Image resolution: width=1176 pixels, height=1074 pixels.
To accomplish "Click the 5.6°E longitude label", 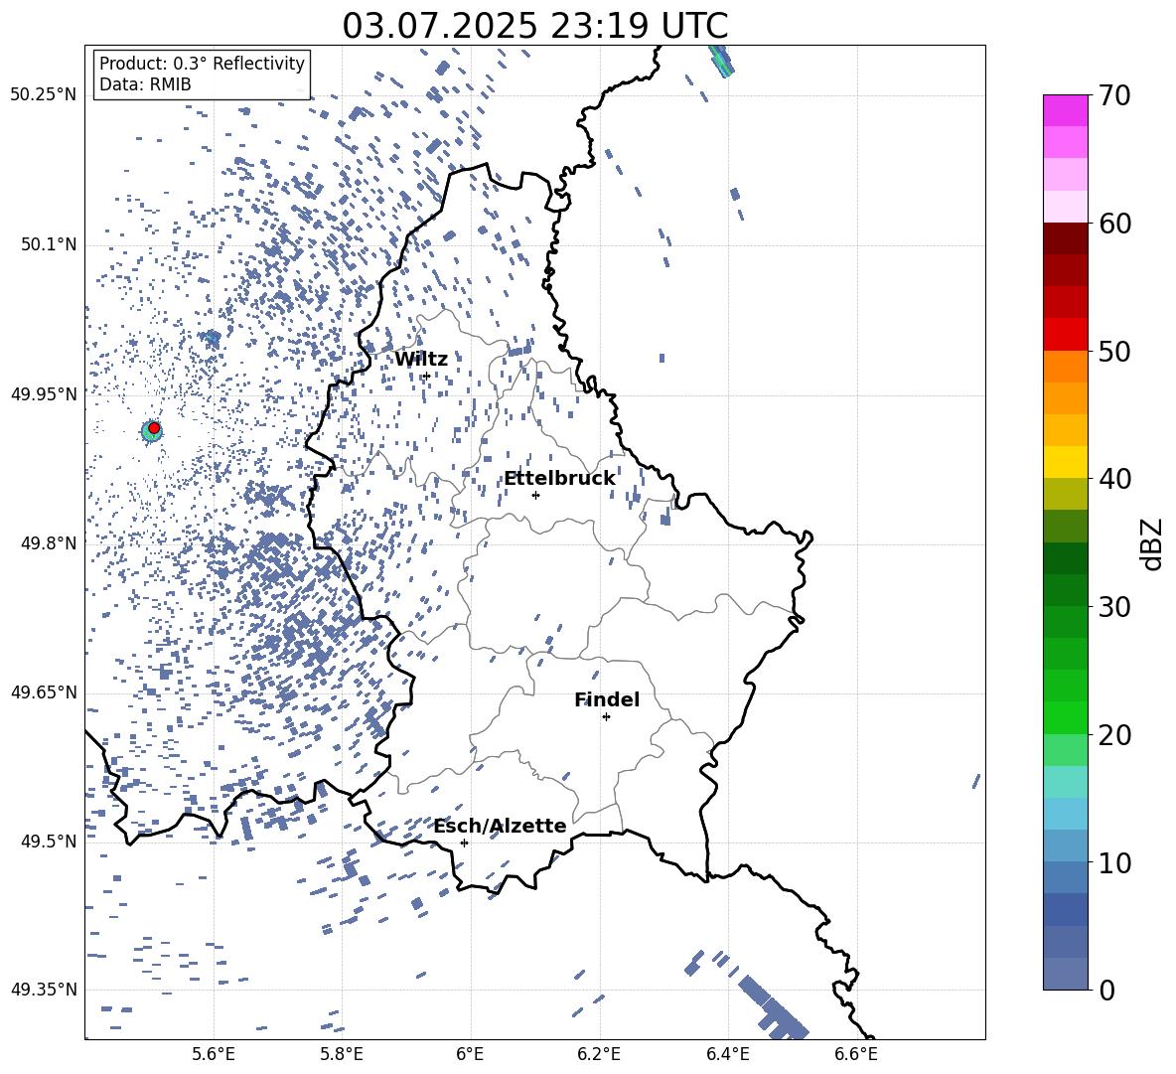I will [214, 1054].
